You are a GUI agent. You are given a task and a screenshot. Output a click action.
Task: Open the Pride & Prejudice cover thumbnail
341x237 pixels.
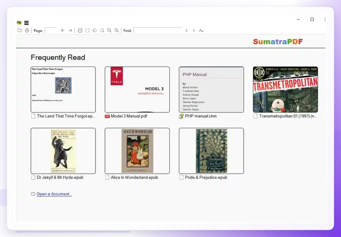pyautogui.click(x=211, y=151)
